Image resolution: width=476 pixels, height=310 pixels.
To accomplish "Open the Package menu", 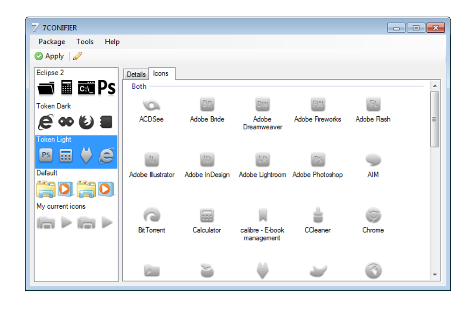I will pyautogui.click(x=52, y=42).
